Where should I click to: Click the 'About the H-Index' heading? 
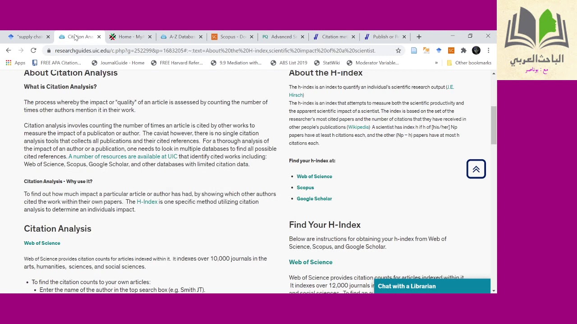[x=325, y=73]
